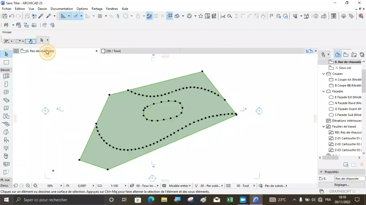Open the File menu 'Fichier'
The height and width of the screenshot is (205, 366).
[x=7, y=9]
